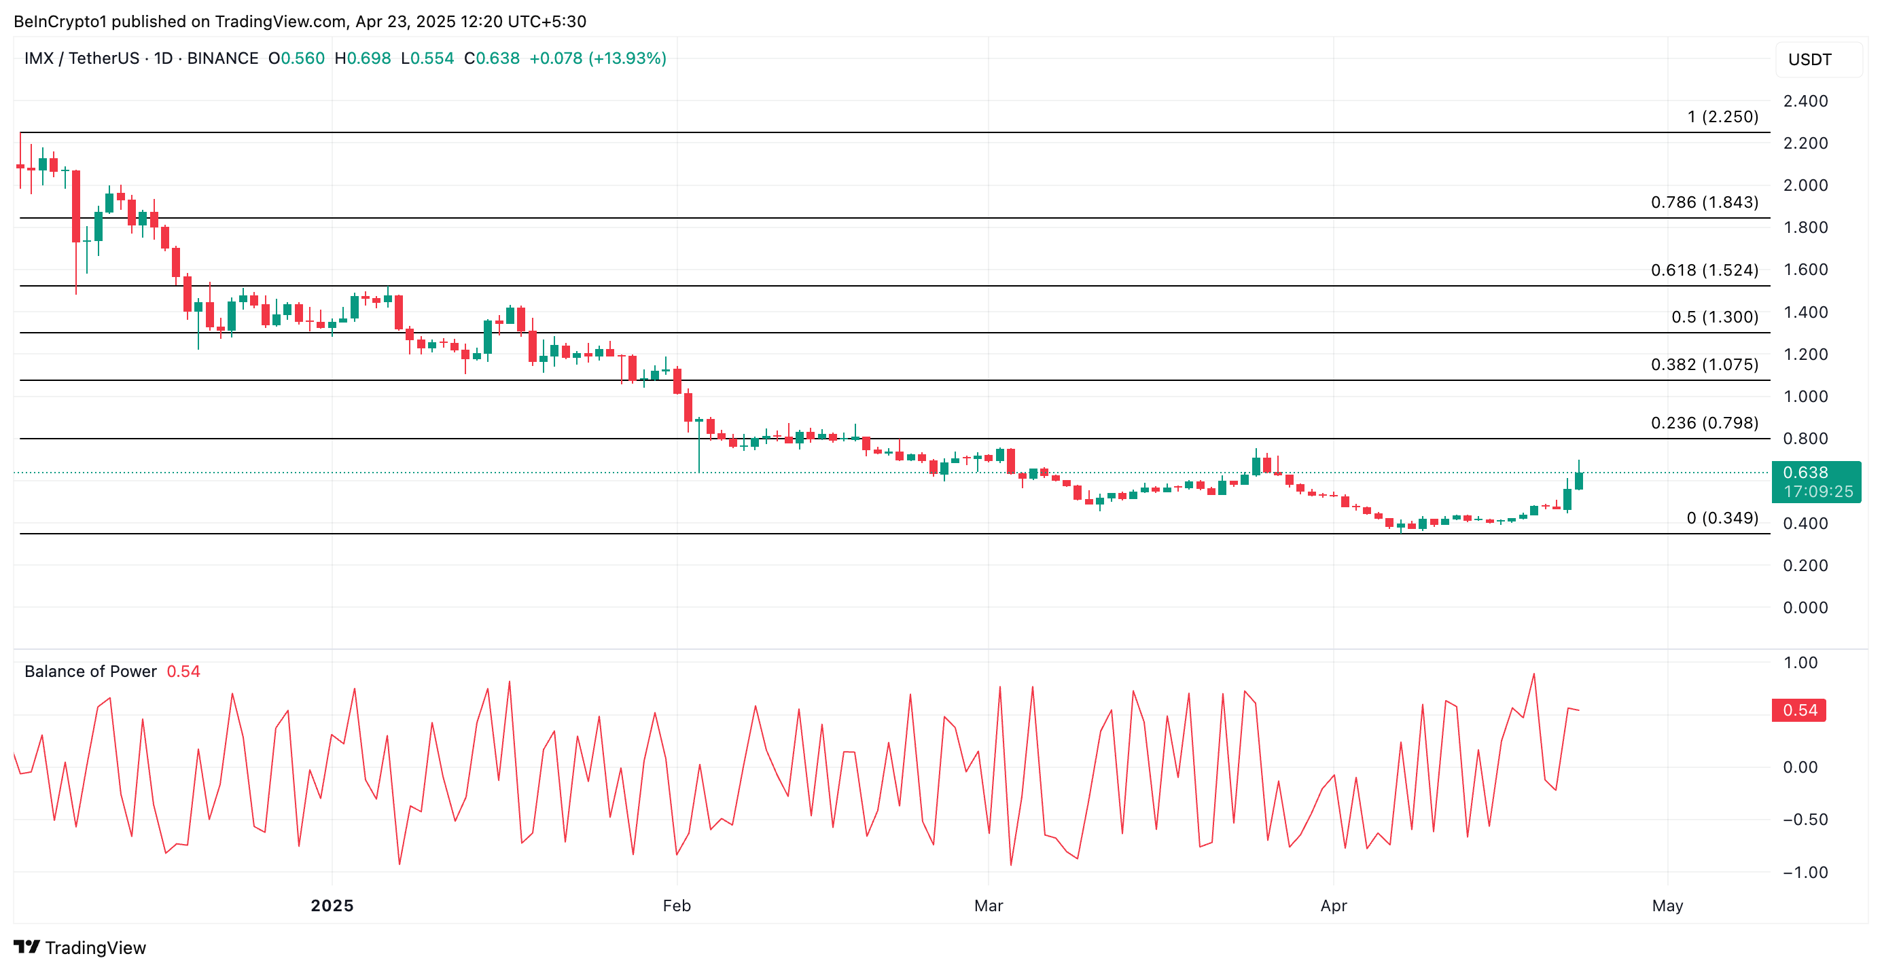Click the May marker on time axis
Image resolution: width=1882 pixels, height=971 pixels.
coord(1667,905)
